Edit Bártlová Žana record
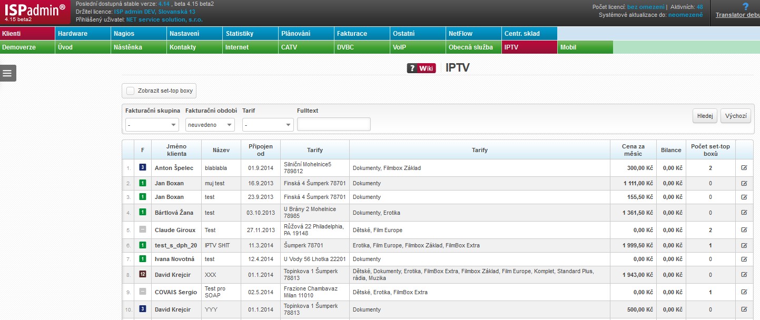 (744, 213)
